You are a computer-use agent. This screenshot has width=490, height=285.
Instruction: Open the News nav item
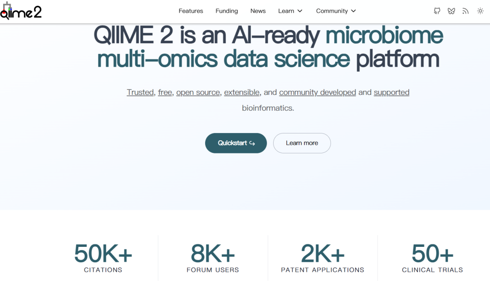[x=258, y=11]
